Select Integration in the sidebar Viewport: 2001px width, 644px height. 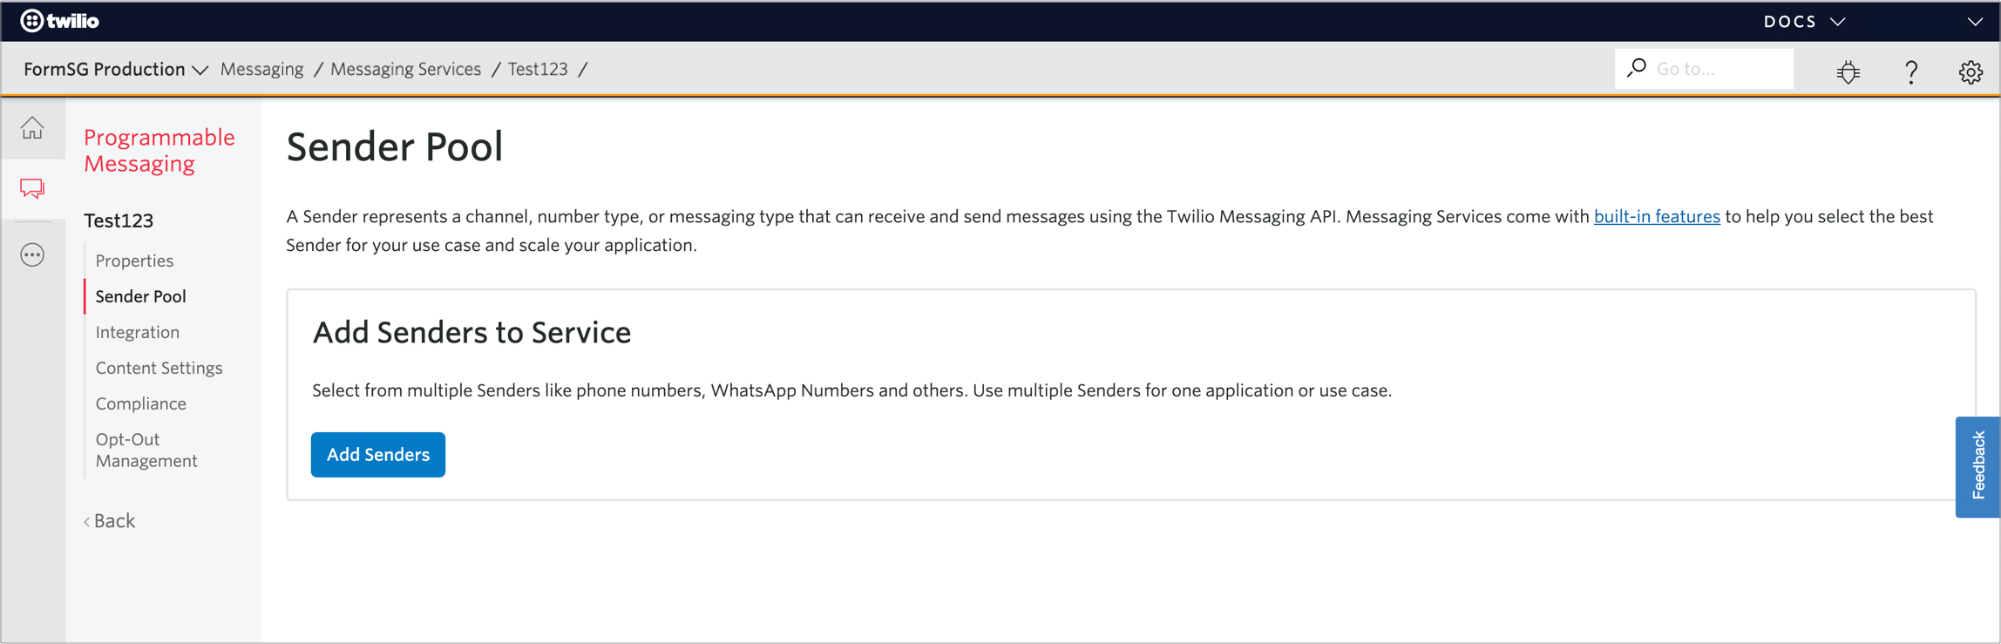(137, 332)
